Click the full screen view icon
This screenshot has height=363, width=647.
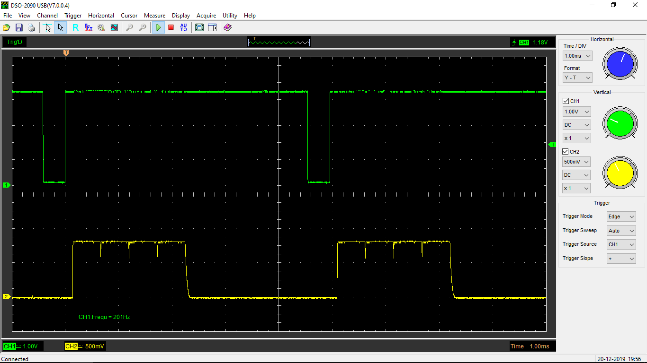(x=199, y=28)
